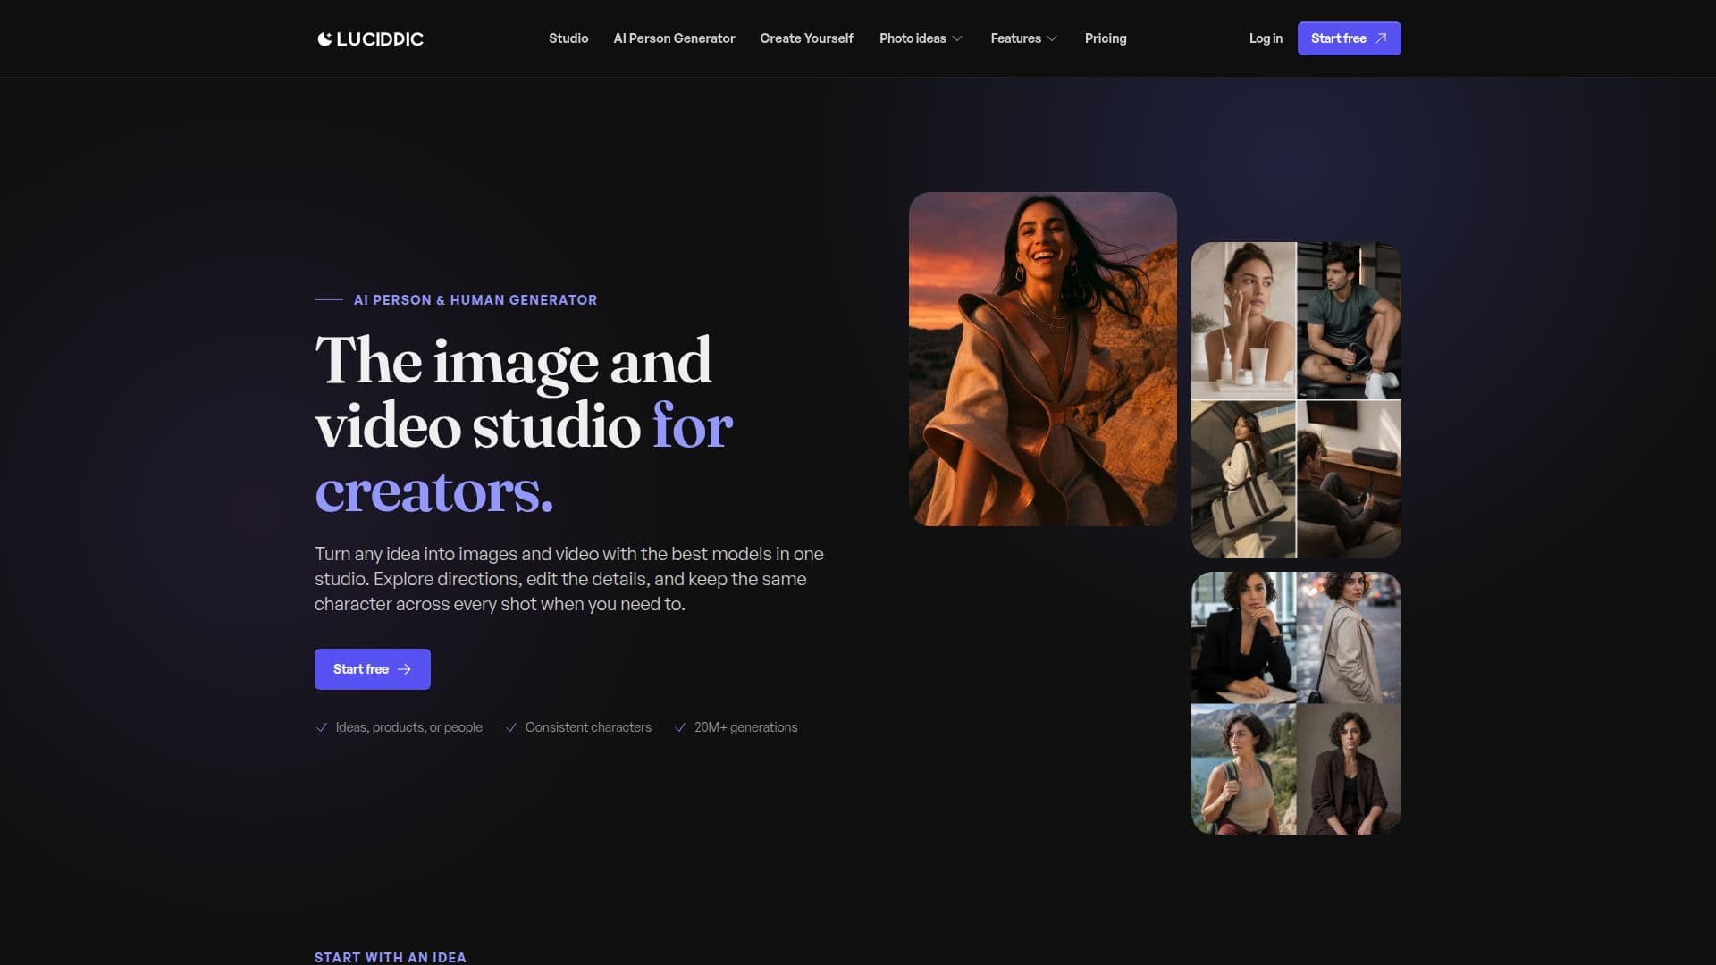The image size is (1716, 965).
Task: Open the Studio nav link
Action: coord(568,38)
